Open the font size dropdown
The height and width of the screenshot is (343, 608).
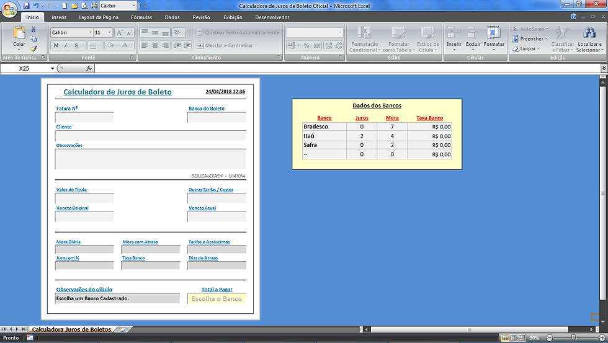click(110, 32)
